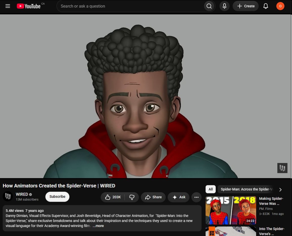
Task: Click video title 'How Animators Created the Spider-Verse'
Action: (x=59, y=186)
